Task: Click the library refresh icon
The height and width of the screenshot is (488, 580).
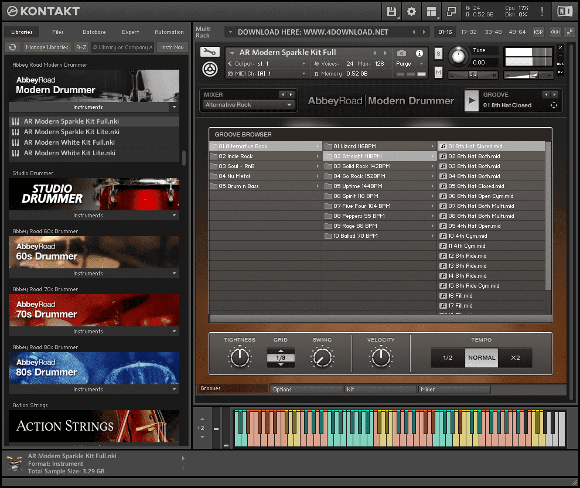Action: [12, 47]
